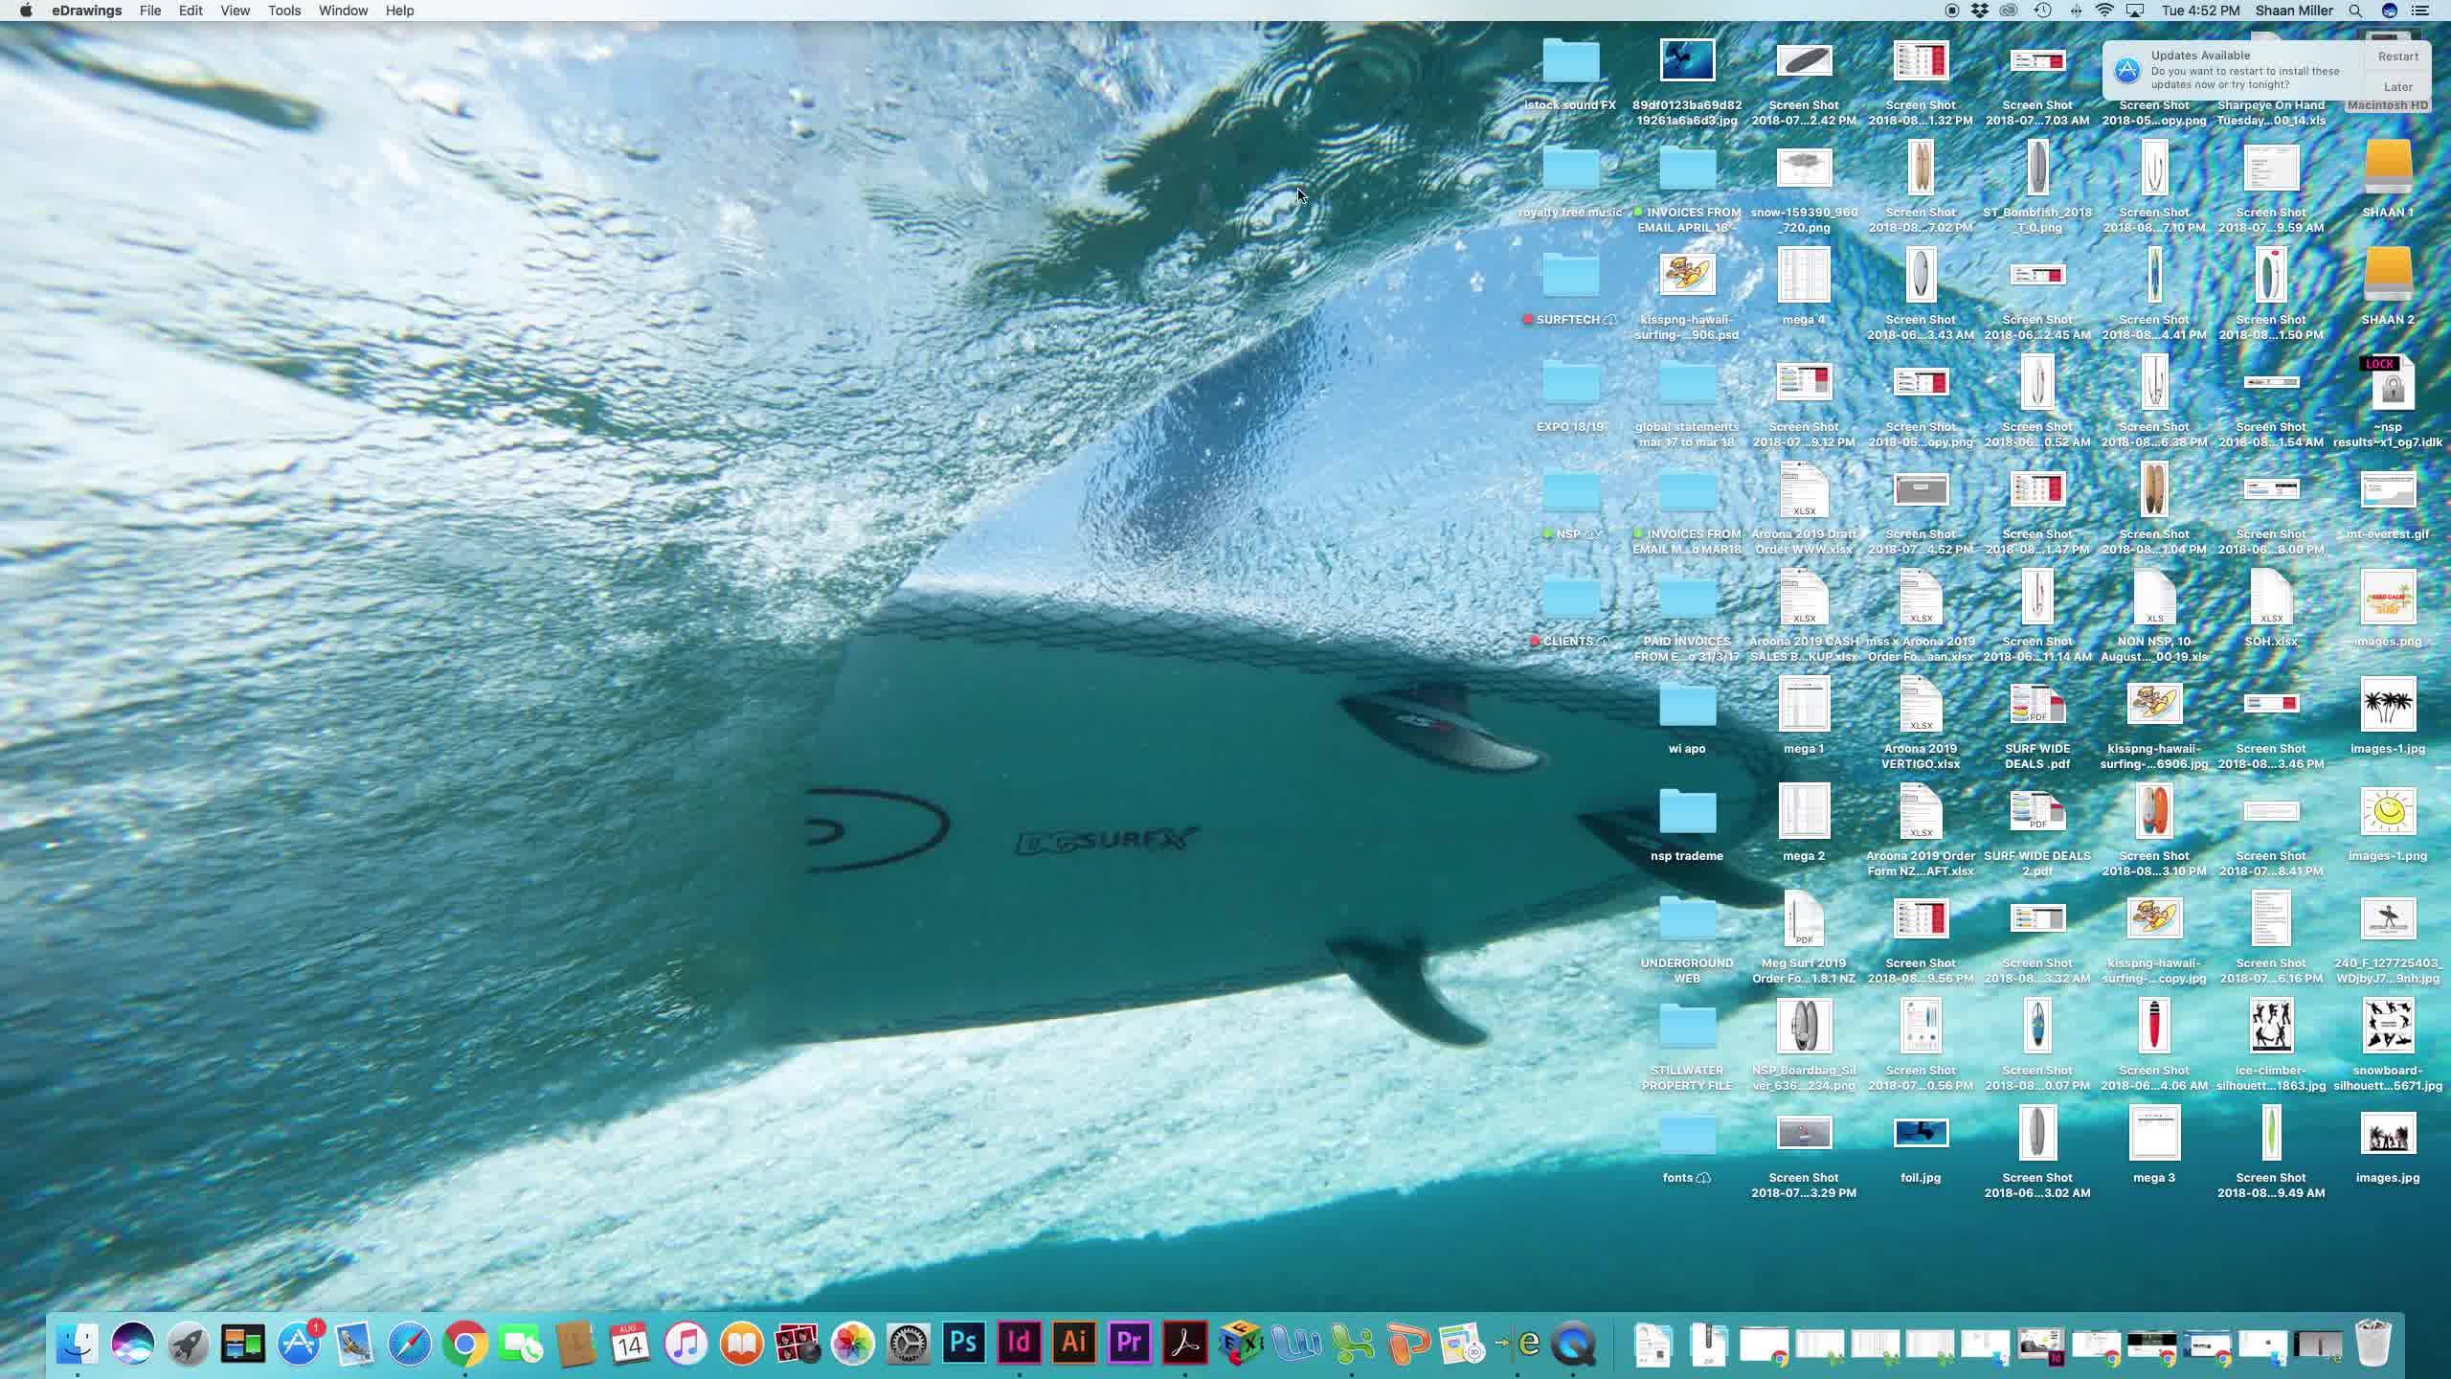
Task: Open the View menu
Action: coord(235,11)
